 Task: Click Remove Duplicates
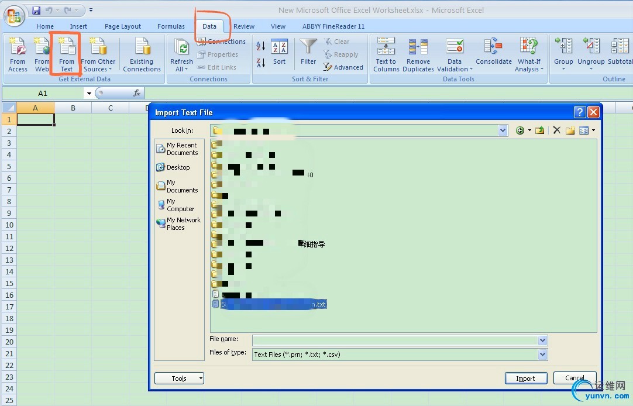click(418, 54)
